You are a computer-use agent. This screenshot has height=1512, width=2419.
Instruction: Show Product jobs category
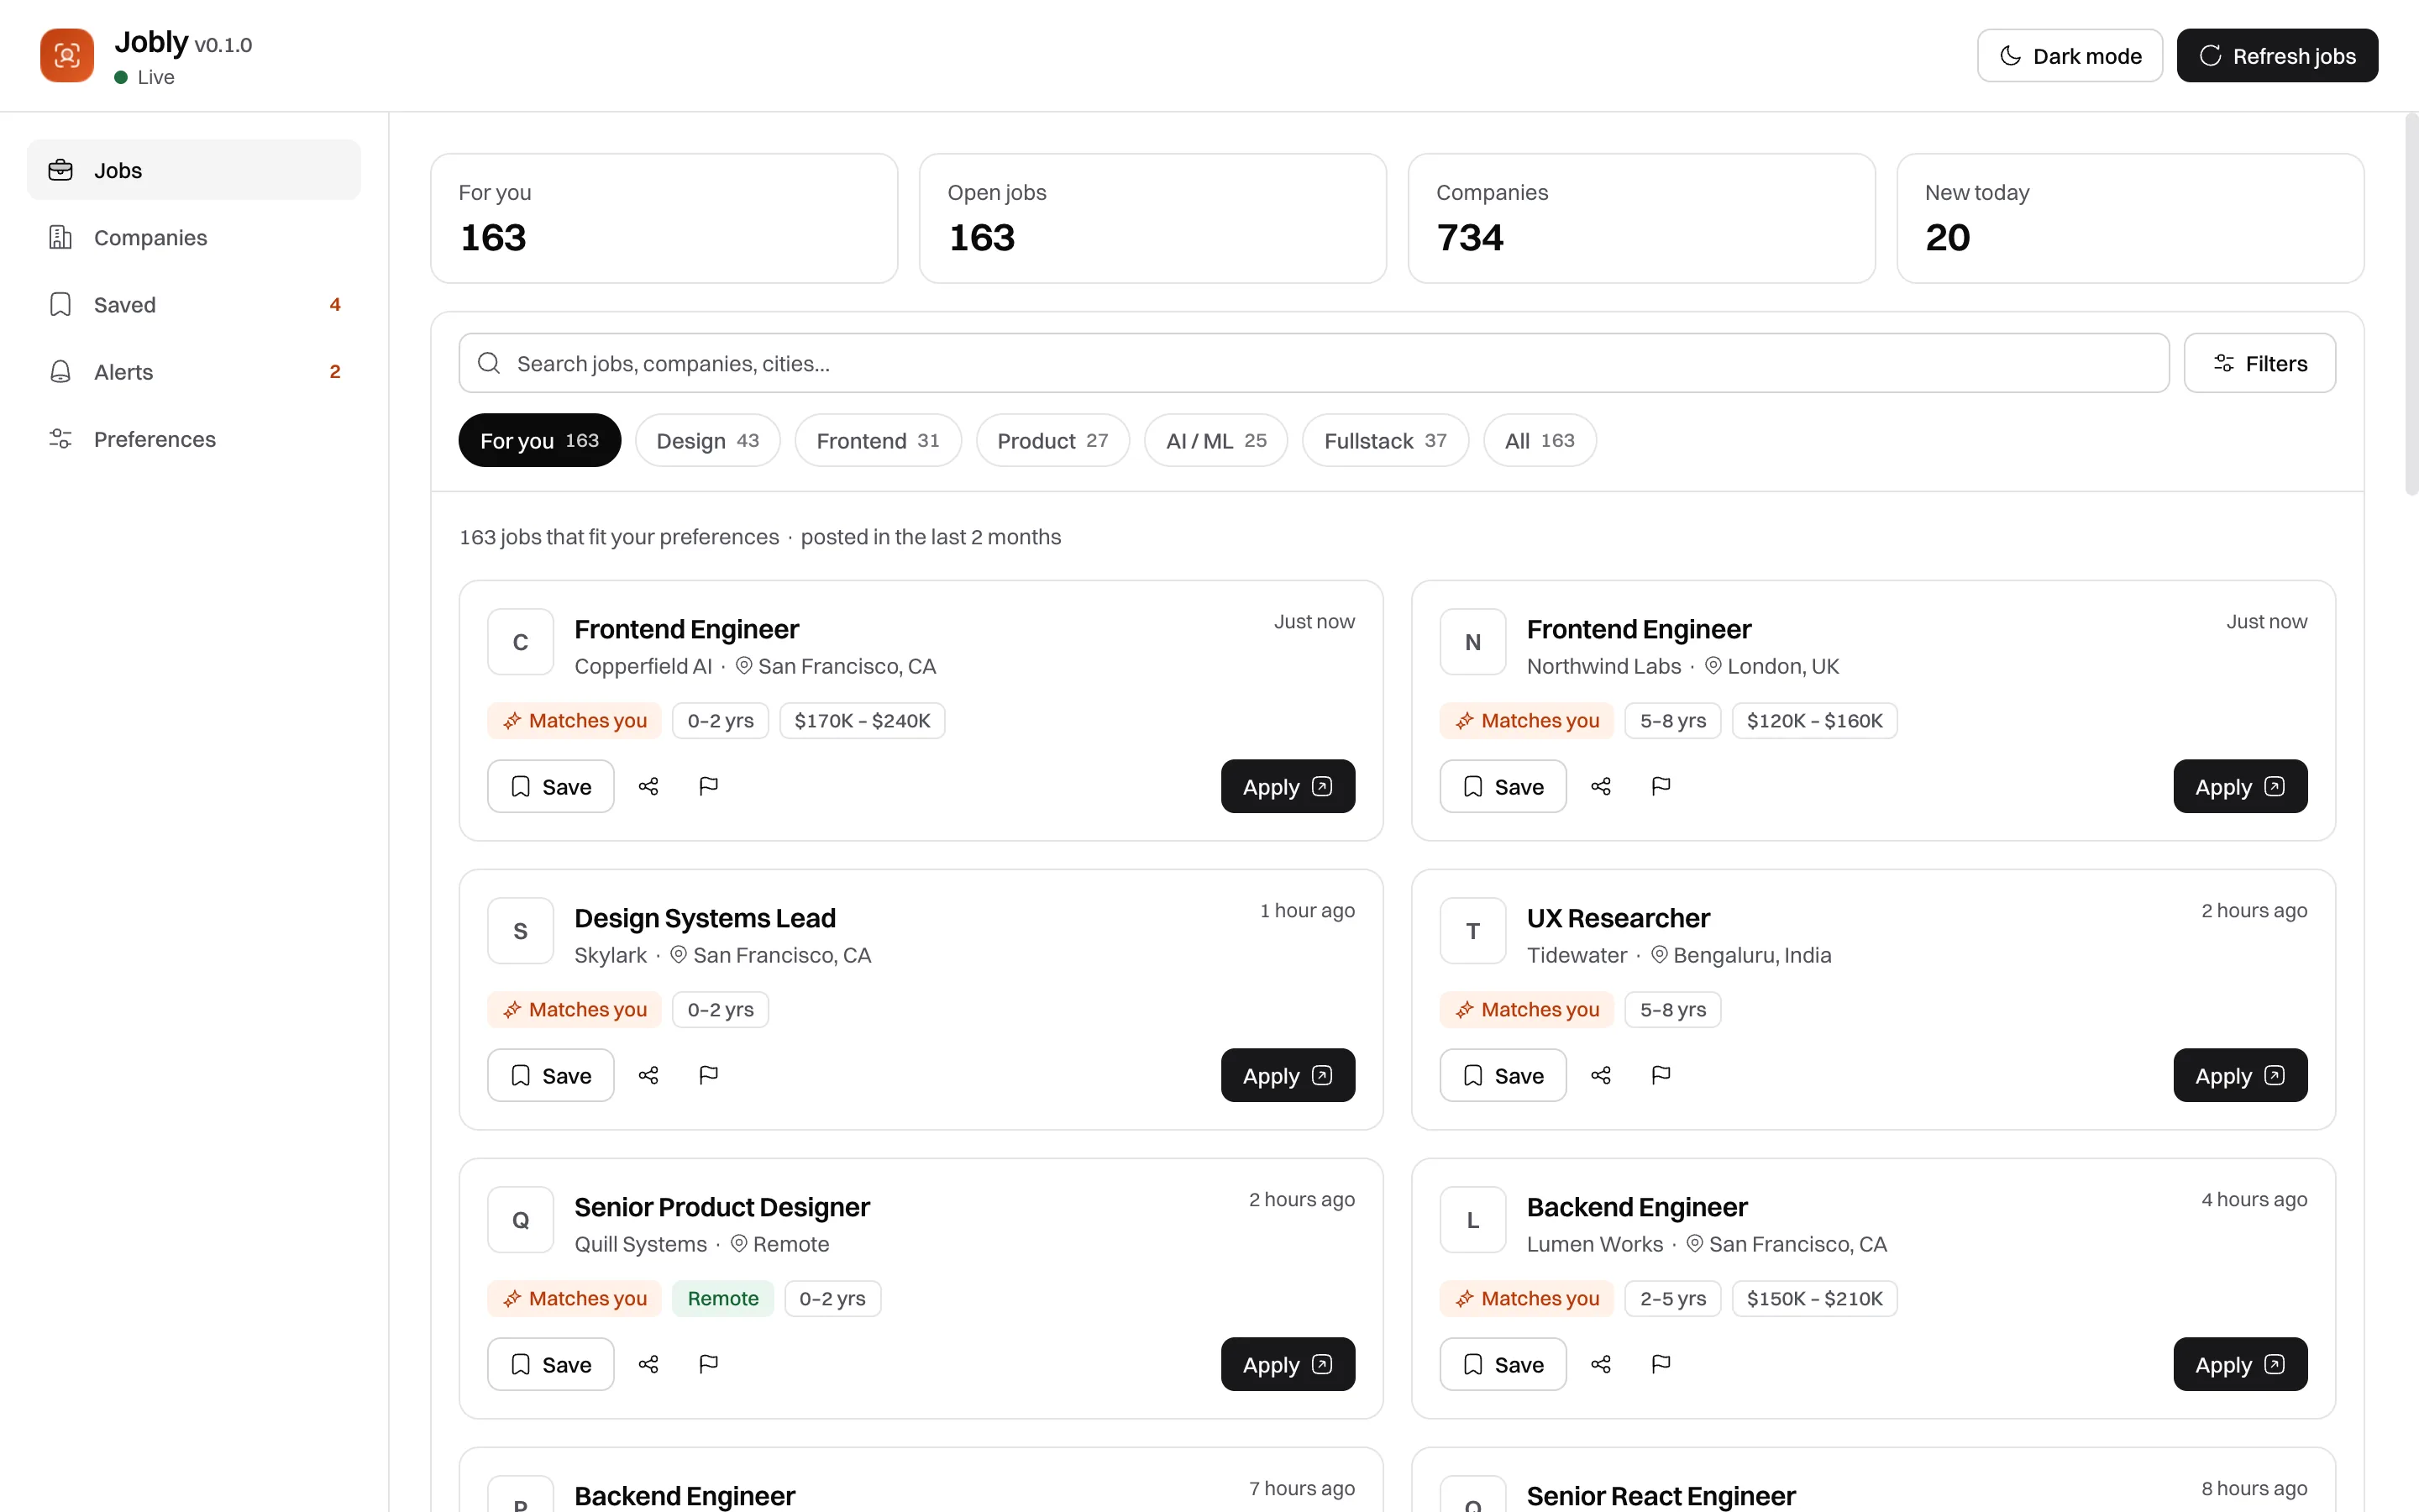coord(1052,440)
